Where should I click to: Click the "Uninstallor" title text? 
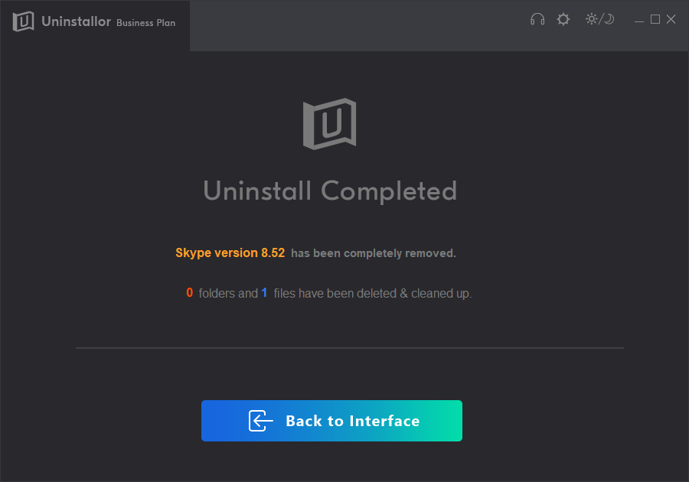coord(76,21)
